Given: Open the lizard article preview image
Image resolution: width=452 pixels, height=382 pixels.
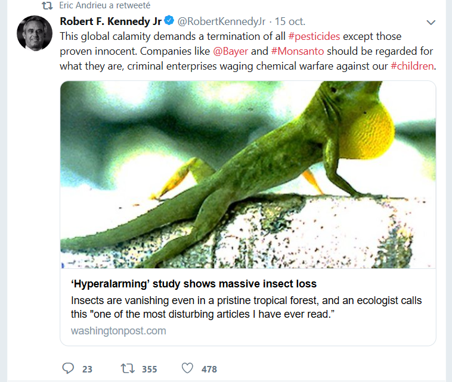Looking at the screenshot, I should 247,174.
